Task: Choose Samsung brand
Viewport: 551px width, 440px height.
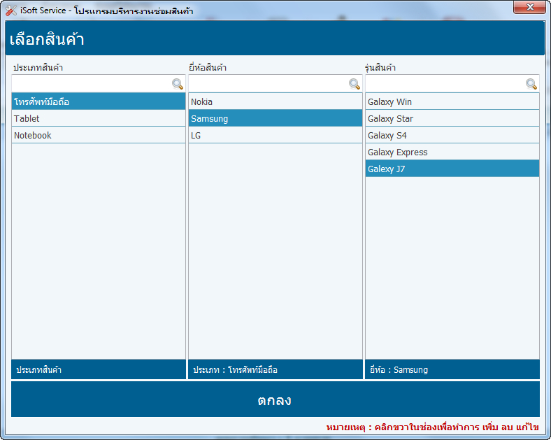Action: [x=275, y=118]
